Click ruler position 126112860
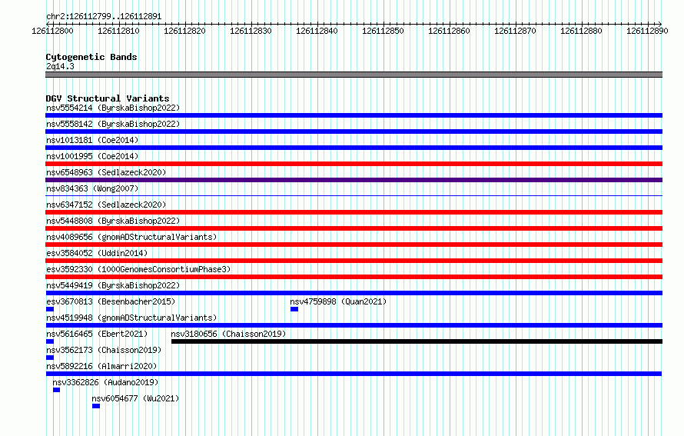This screenshot has width=684, height=436. tap(449, 31)
